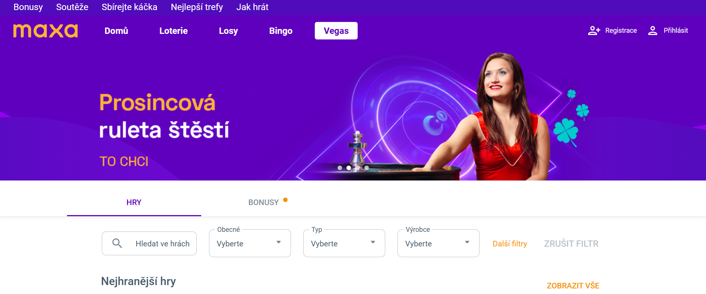Image resolution: width=706 pixels, height=294 pixels.
Task: Go to the Bingo section
Action: [x=281, y=31]
